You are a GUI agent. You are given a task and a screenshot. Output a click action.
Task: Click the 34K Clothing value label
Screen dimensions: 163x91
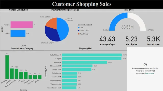coord(7,54)
